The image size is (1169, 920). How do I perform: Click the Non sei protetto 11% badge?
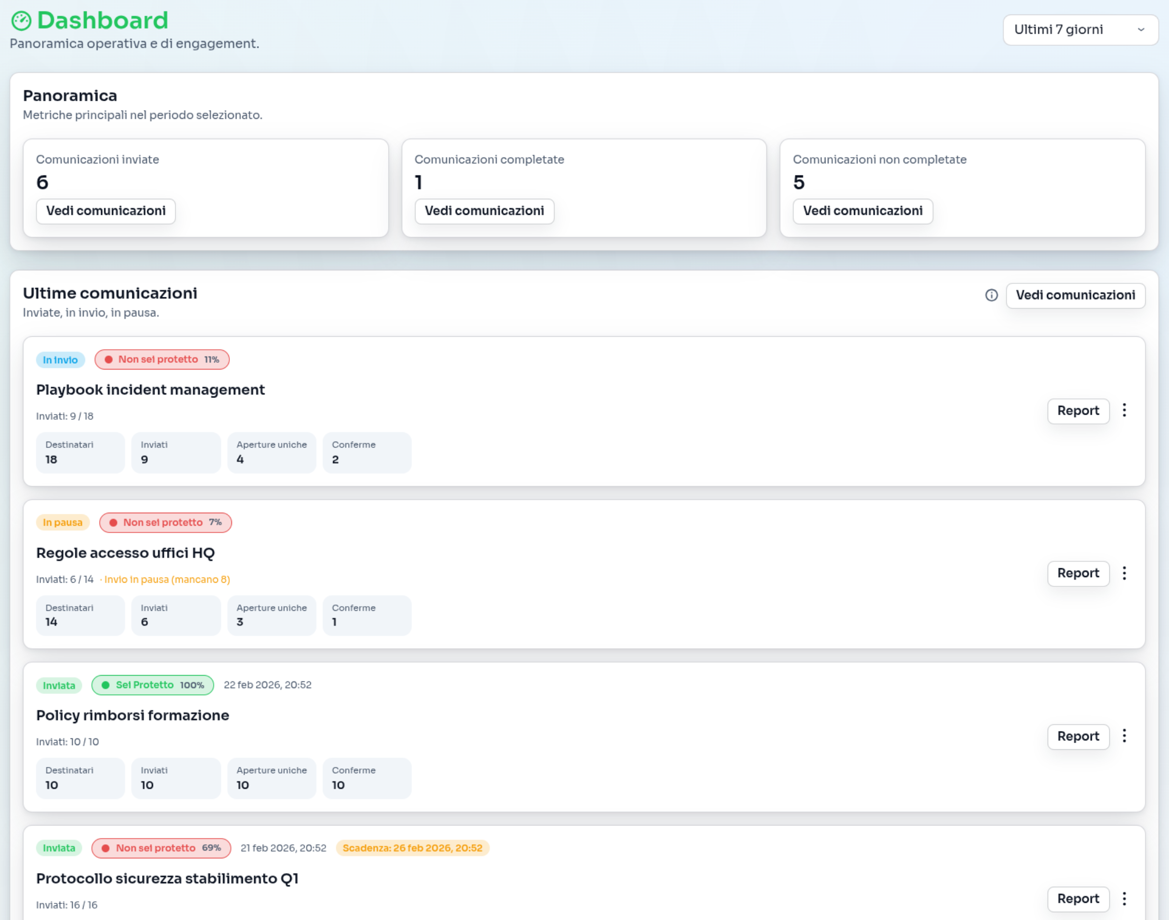tap(162, 359)
